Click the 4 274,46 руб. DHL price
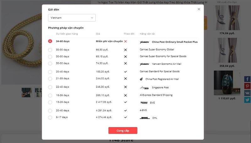This screenshot has width=251, height=143. tap(104, 117)
